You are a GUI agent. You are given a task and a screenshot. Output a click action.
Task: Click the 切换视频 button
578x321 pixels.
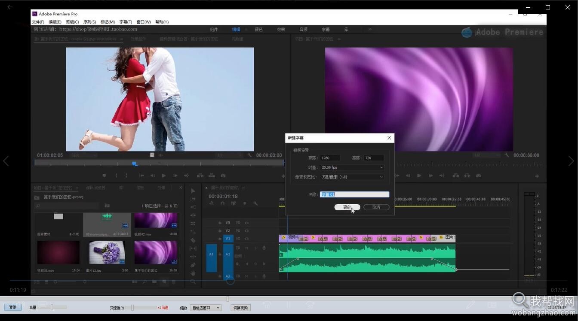(240, 308)
